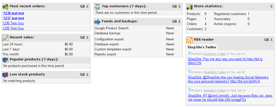Screen dimensions: 277x107
Task: Click the Popular products box icon
Action: pyautogui.click(x=5, y=60)
